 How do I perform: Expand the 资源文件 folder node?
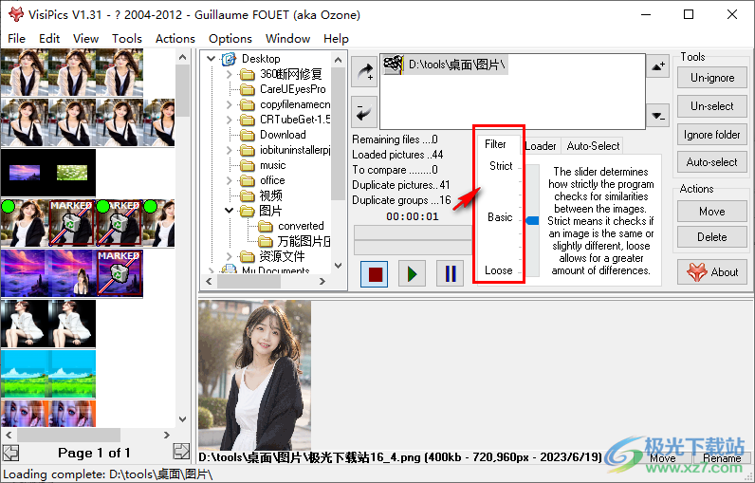[x=230, y=256]
